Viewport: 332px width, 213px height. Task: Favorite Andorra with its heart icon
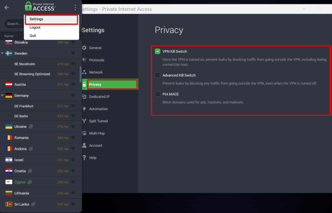pyautogui.click(x=73, y=149)
